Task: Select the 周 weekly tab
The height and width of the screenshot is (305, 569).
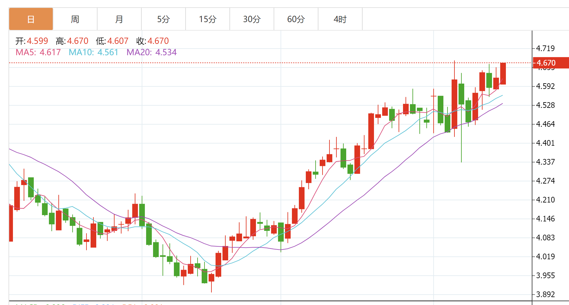Action: pyautogui.click(x=75, y=19)
